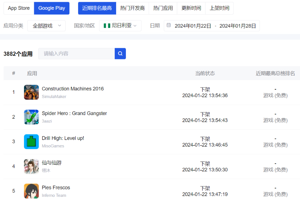The width and height of the screenshot is (300, 201).
Task: Select the 上架时间 tab
Action: point(219,8)
